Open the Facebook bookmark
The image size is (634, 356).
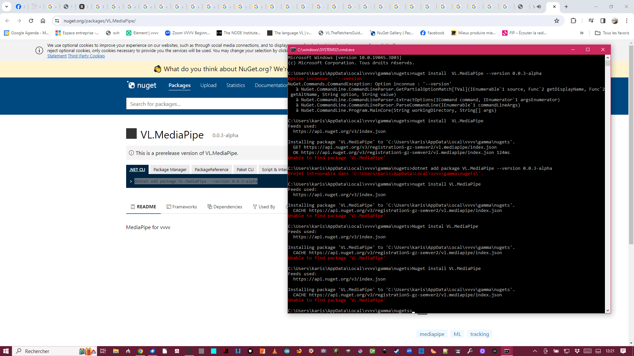point(432,33)
